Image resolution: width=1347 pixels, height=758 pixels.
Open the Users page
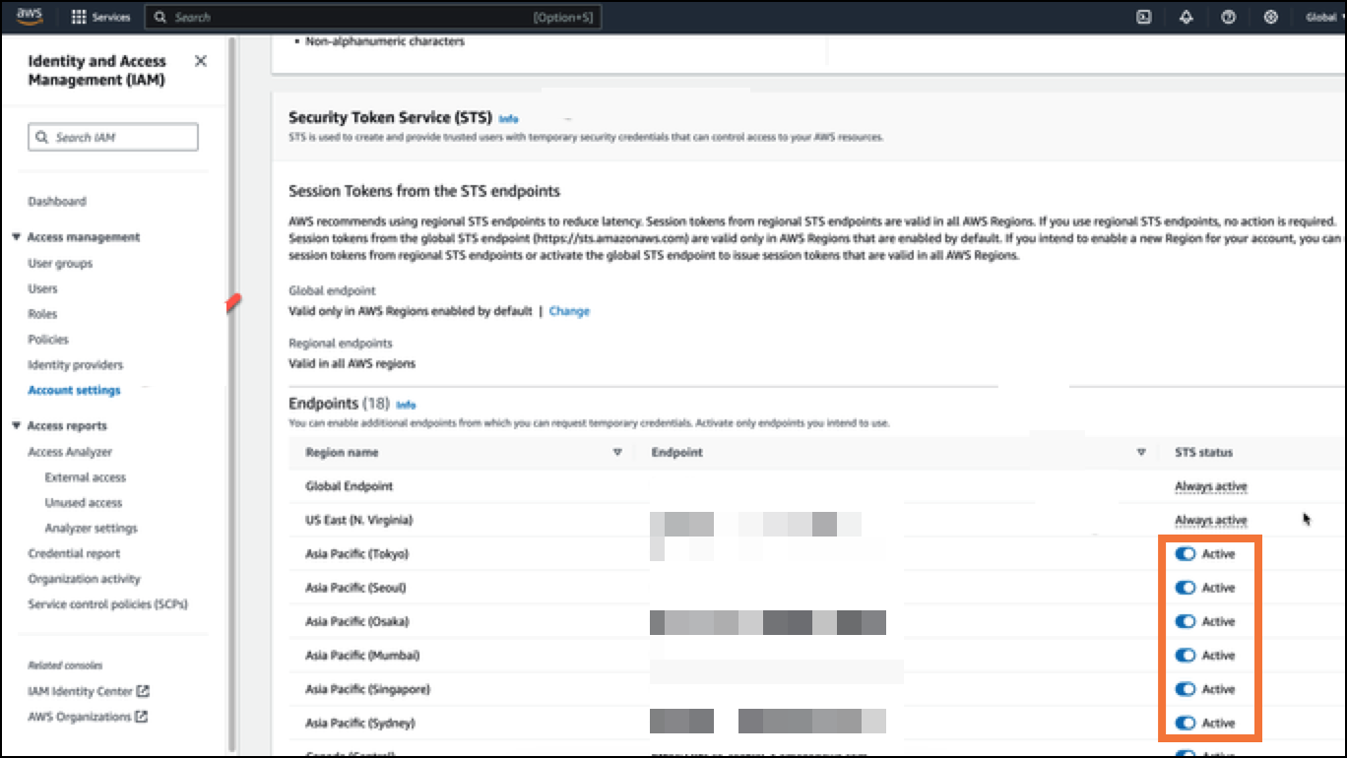42,289
